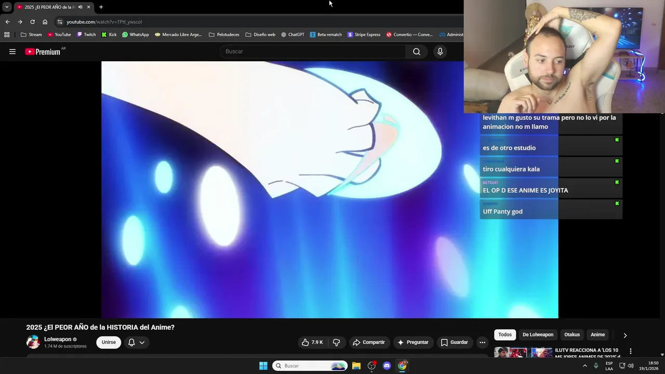Like the video with 7.9 K likes
Image resolution: width=665 pixels, height=374 pixels.
pyautogui.click(x=312, y=342)
